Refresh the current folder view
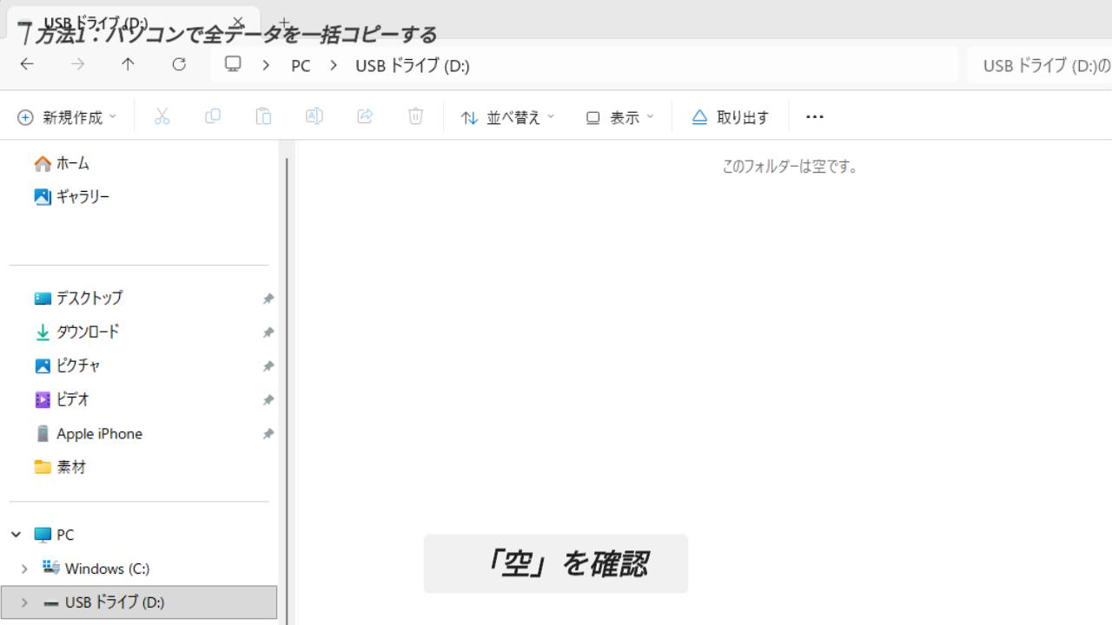This screenshot has height=625, width=1112. [179, 65]
